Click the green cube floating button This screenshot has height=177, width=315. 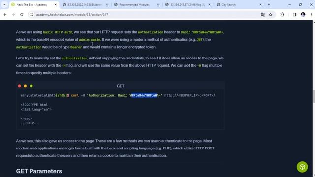(x=302, y=167)
